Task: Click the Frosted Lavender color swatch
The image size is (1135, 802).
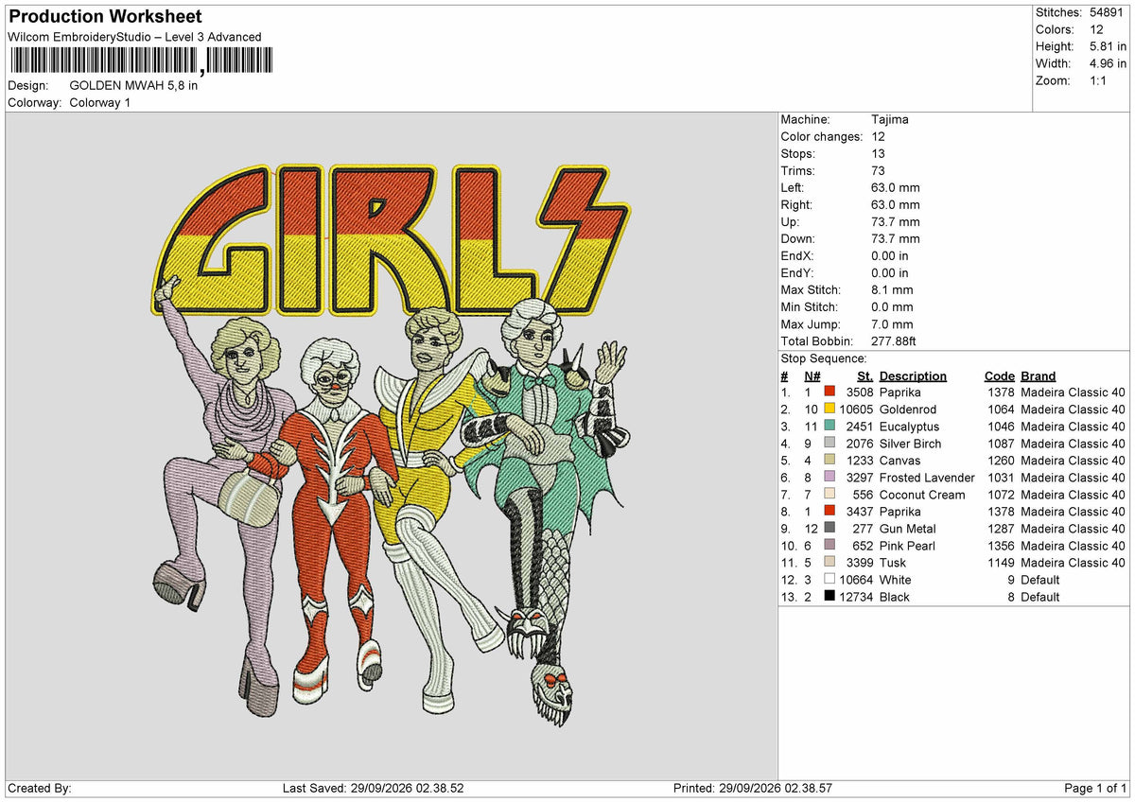Action: (829, 477)
